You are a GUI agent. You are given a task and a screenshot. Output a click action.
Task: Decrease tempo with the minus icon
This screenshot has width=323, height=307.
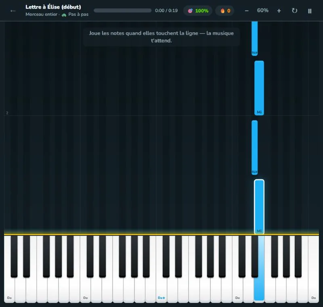tap(247, 11)
